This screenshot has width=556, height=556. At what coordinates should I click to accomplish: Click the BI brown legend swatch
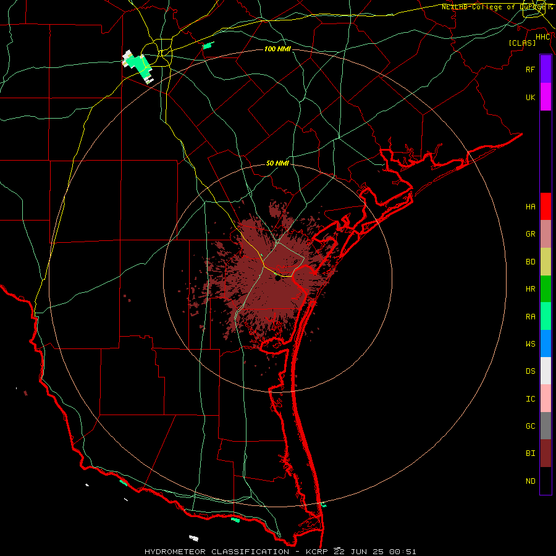tap(545, 453)
